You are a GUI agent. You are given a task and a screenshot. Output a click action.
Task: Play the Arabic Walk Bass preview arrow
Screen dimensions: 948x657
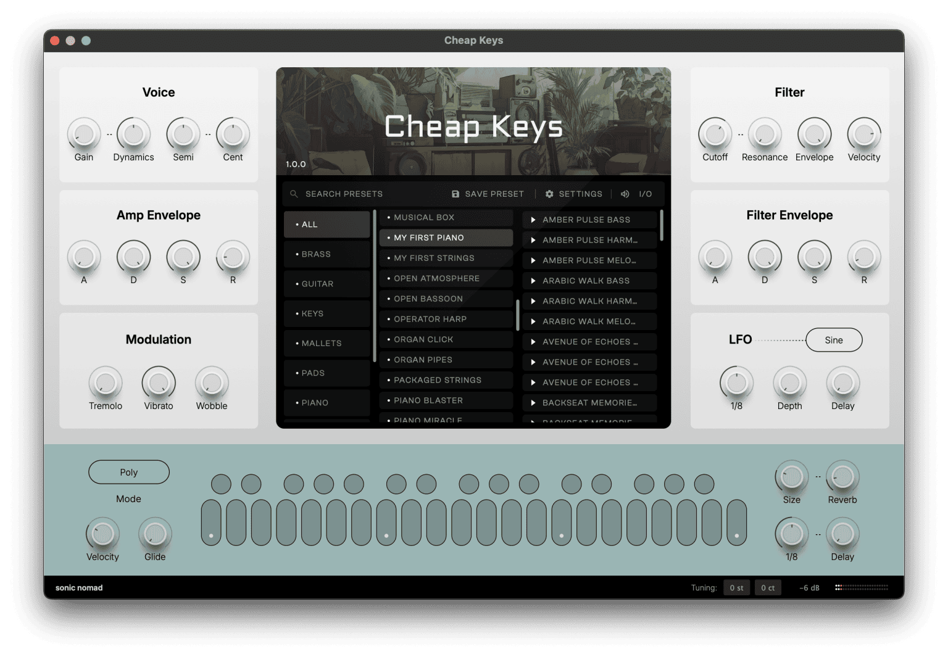tap(533, 281)
